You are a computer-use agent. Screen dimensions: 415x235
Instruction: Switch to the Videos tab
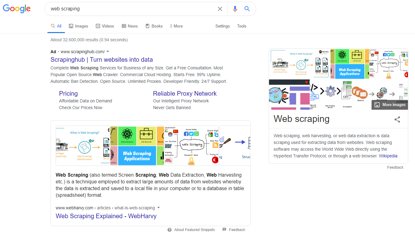[x=105, y=26]
